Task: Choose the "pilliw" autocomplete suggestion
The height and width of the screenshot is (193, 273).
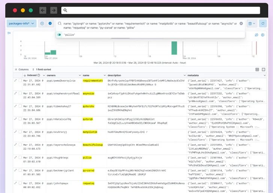Action: tap(69, 34)
